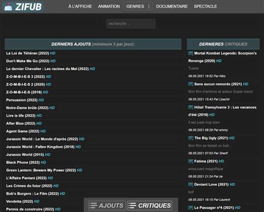
Task: Open Hôtel Transylvanie 3 review title
Action: point(223,111)
